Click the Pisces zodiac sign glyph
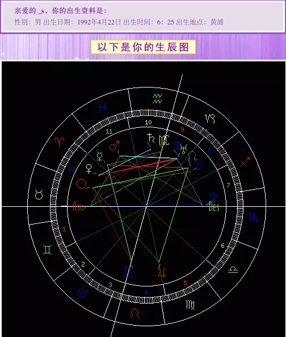 pos(102,107)
